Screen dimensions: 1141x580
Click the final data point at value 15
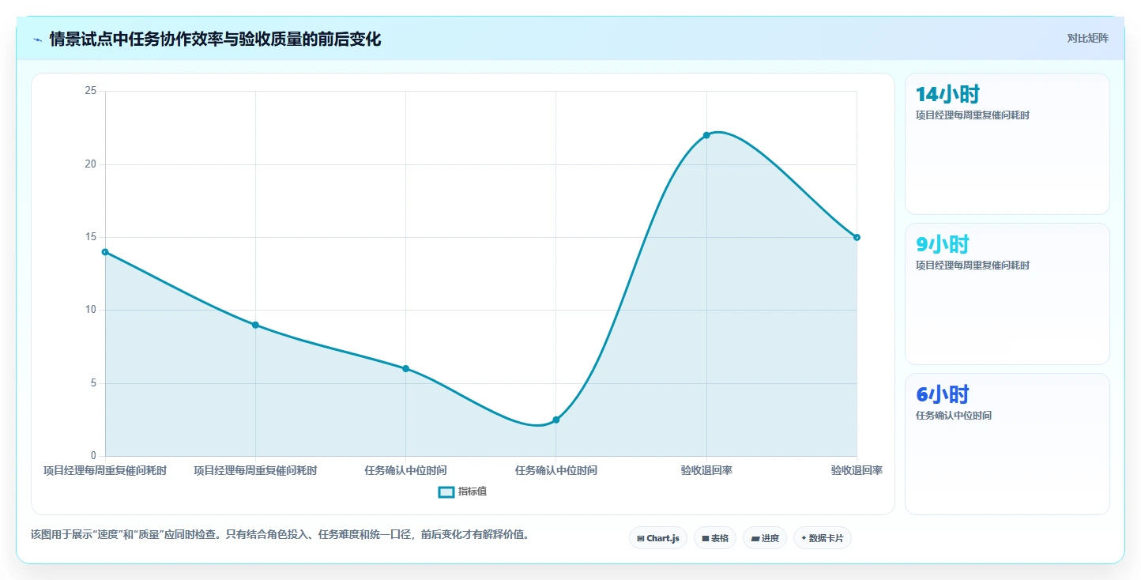pos(857,237)
